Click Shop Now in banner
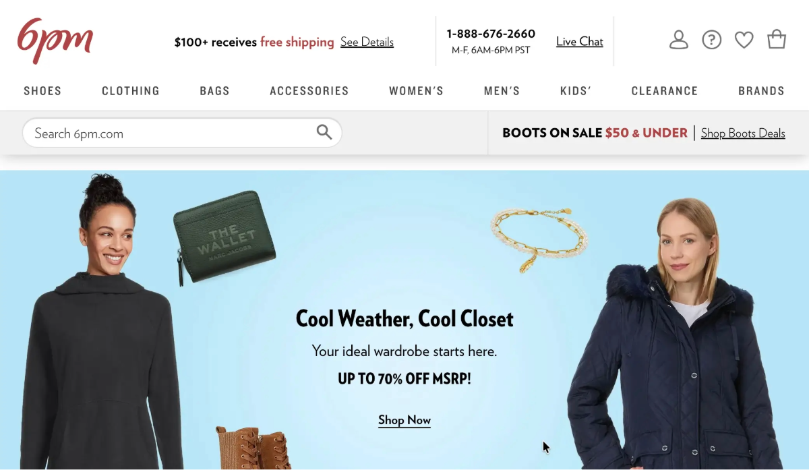Viewport: 809px width, 470px height. (x=404, y=420)
